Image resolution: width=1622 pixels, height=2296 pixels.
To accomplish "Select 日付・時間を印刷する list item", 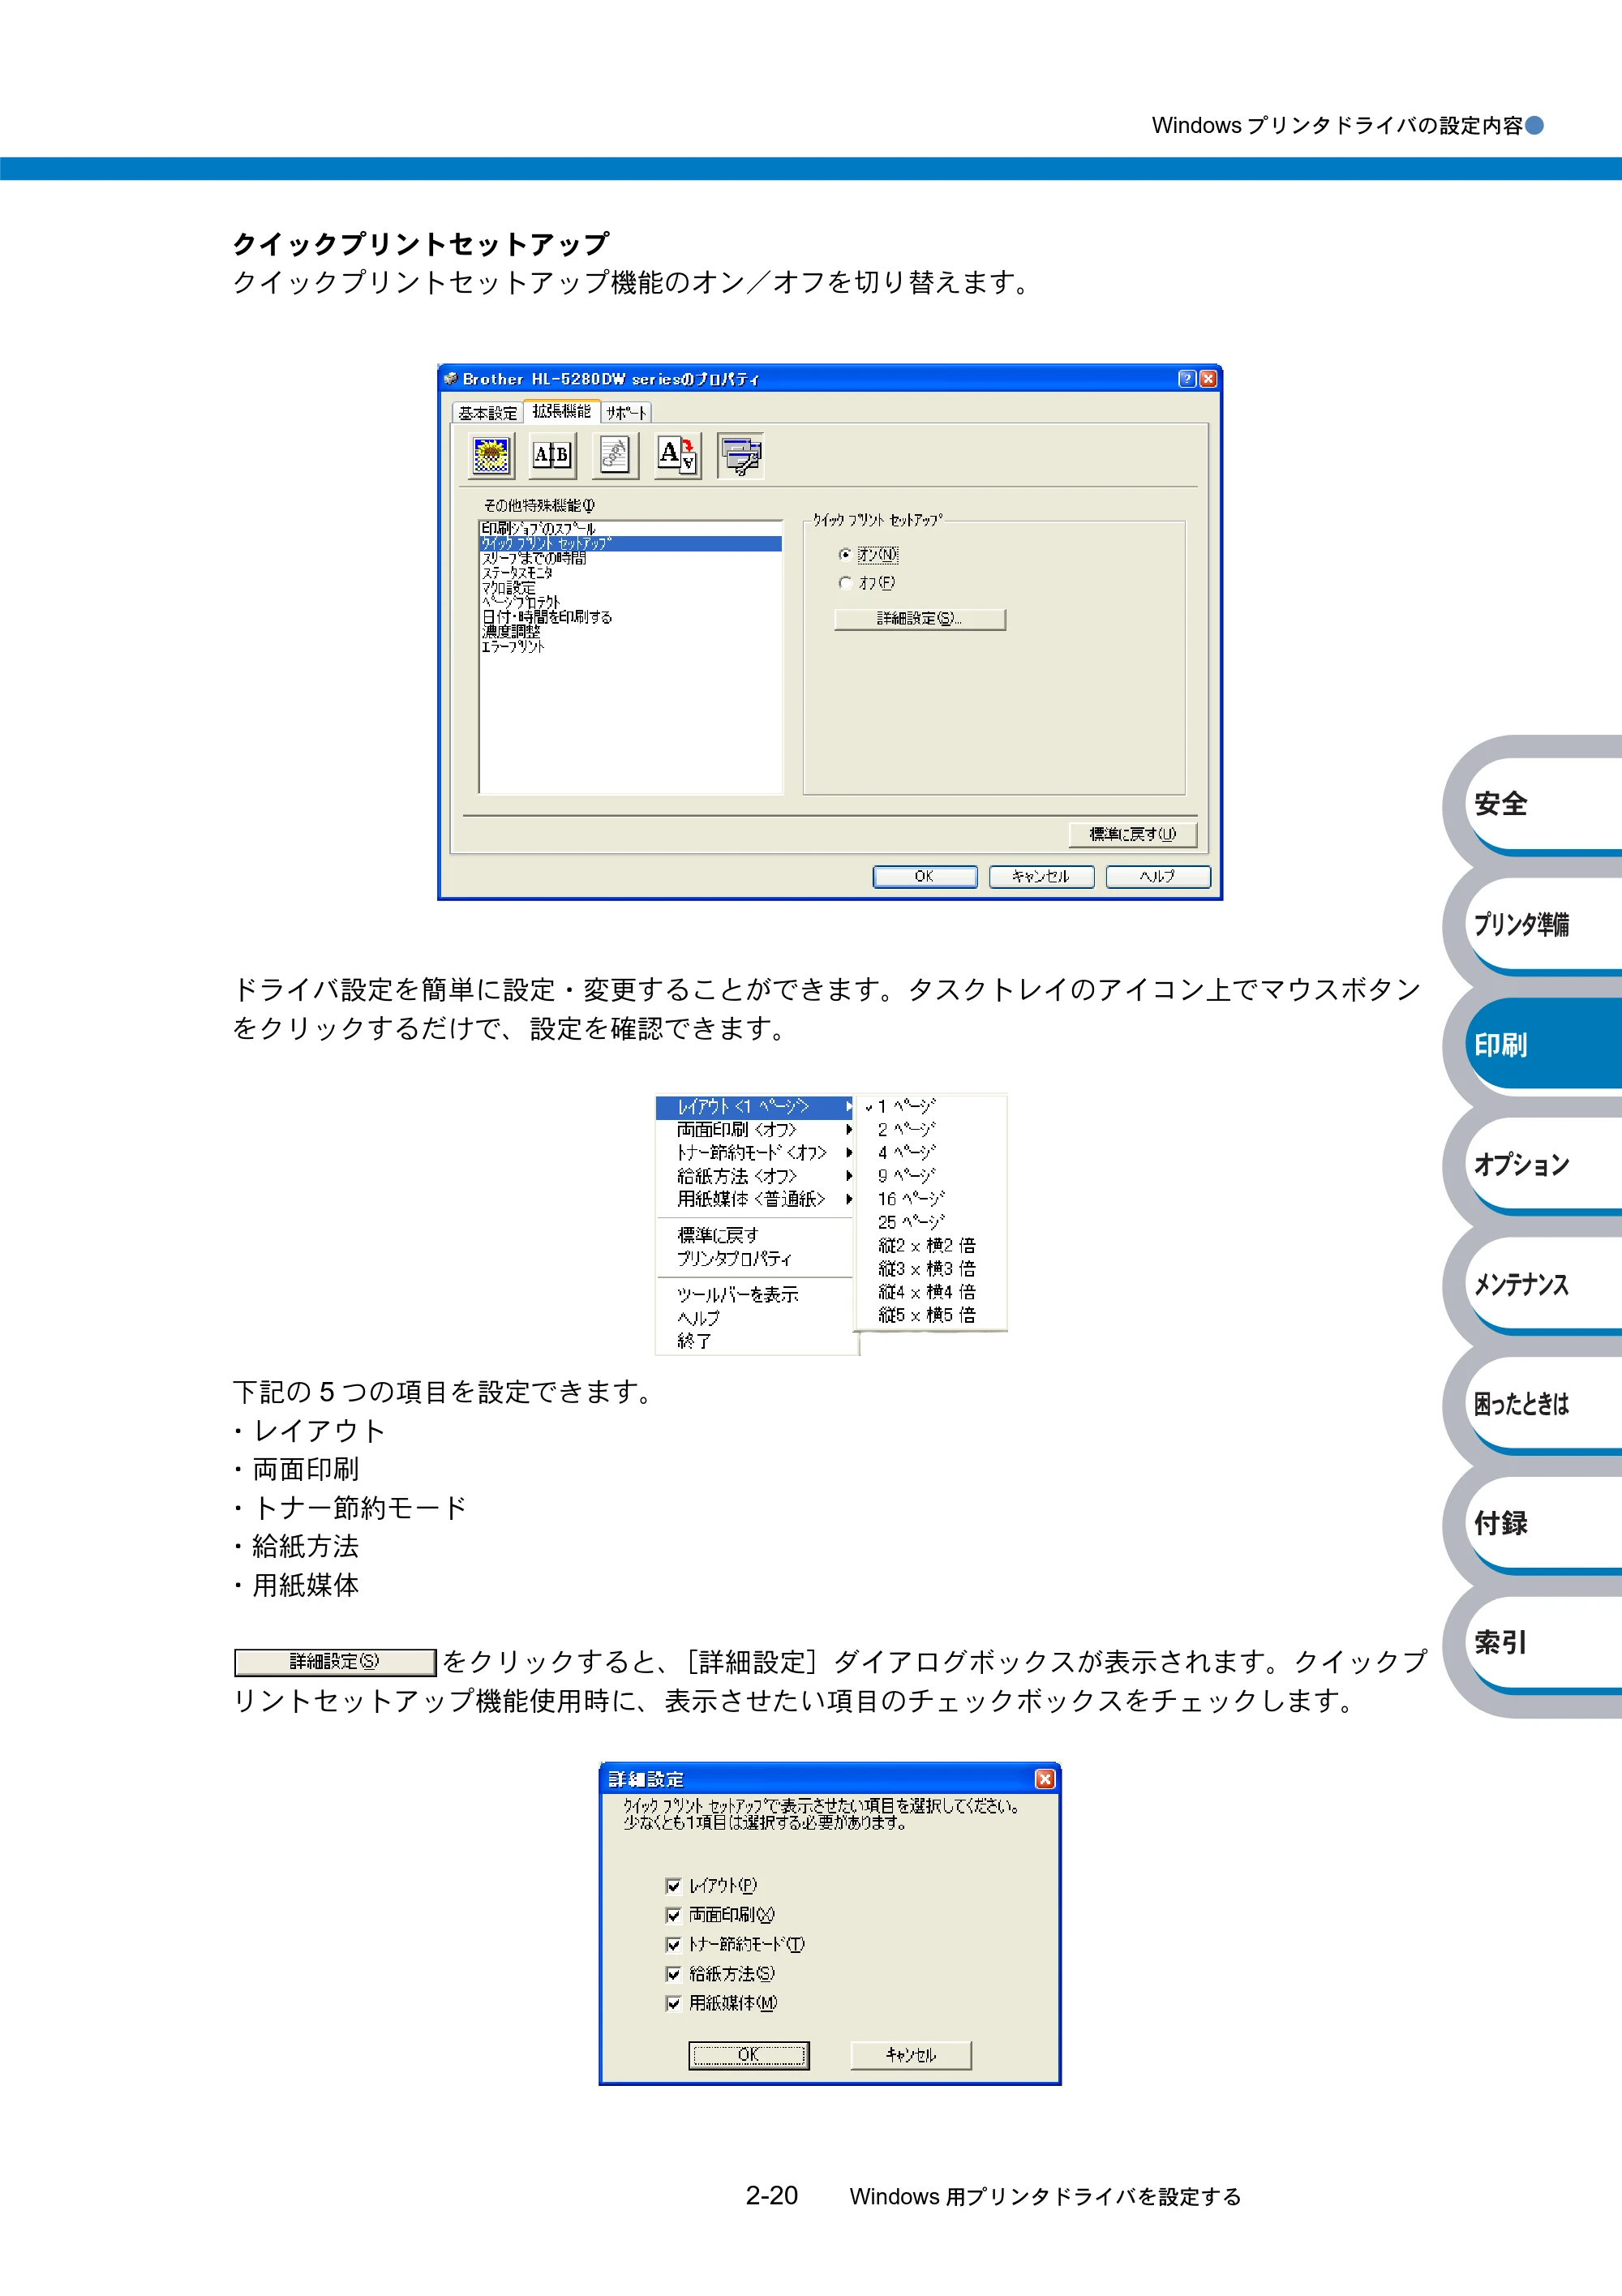I will (630, 617).
